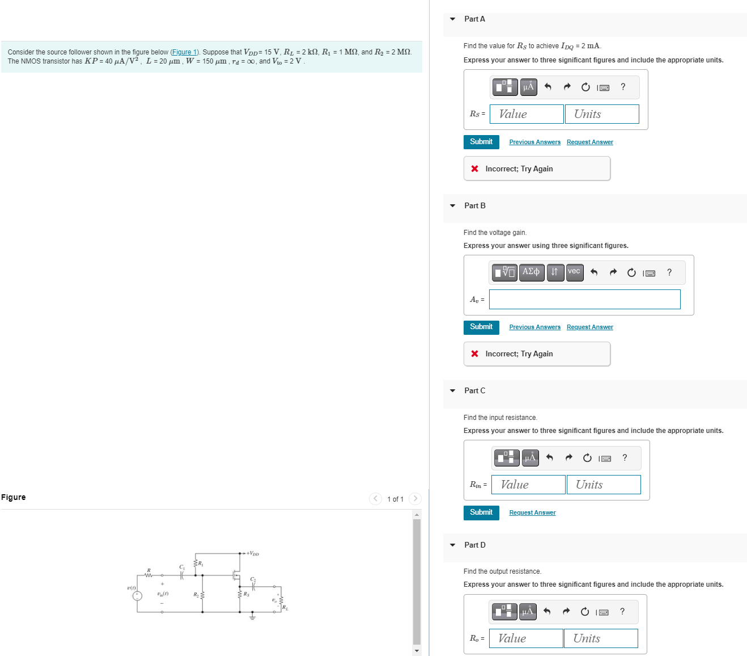The image size is (747, 656).
Task: Click the redo arrow in Part A toolbar
Action: (x=567, y=87)
